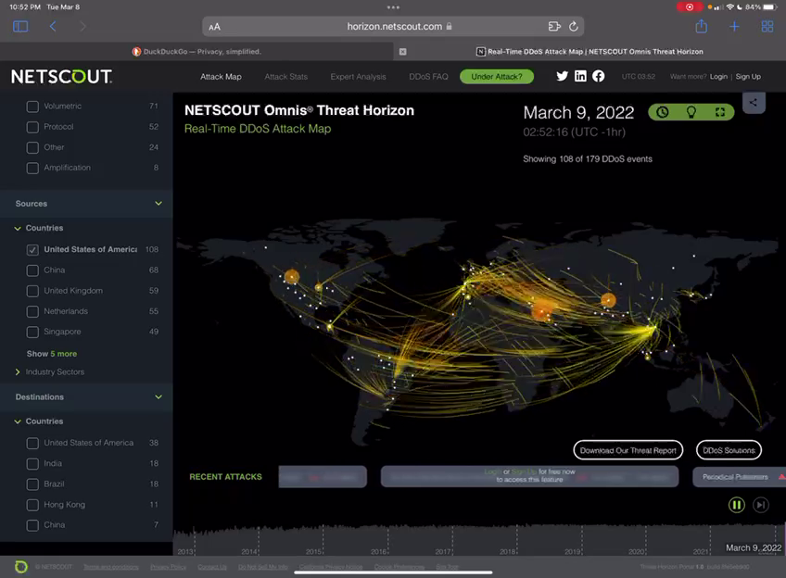This screenshot has height=578, width=786.
Task: Click the NETSCOUT logo
Action: pos(62,77)
